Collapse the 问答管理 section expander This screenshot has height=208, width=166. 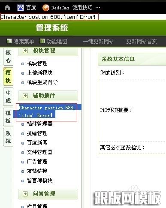tap(25, 194)
